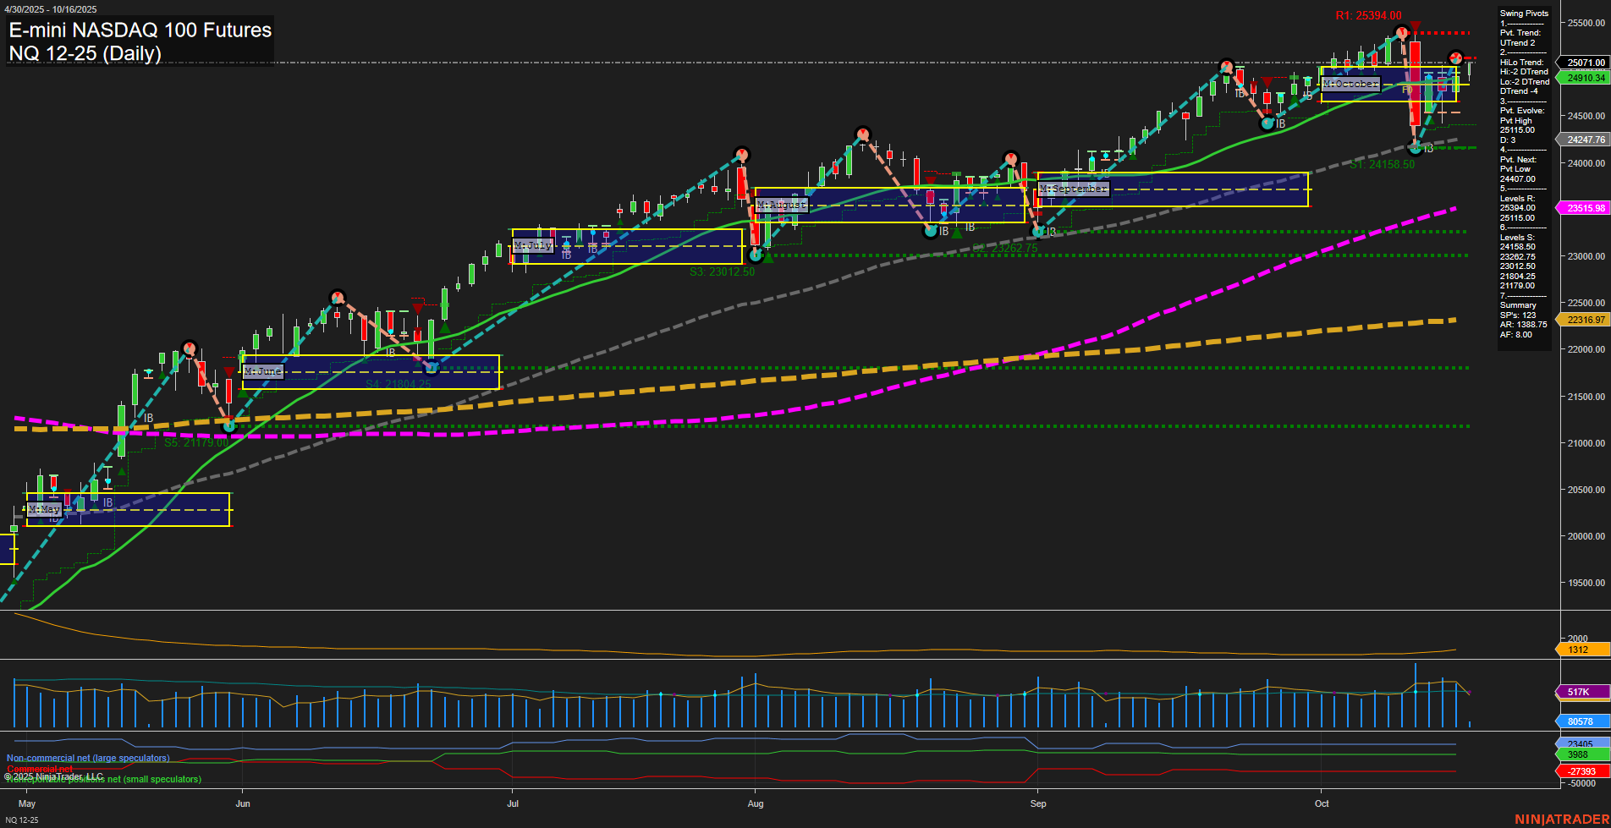This screenshot has width=1611, height=828.
Task: Expand the M:September monthly range box label
Action: 1074,189
